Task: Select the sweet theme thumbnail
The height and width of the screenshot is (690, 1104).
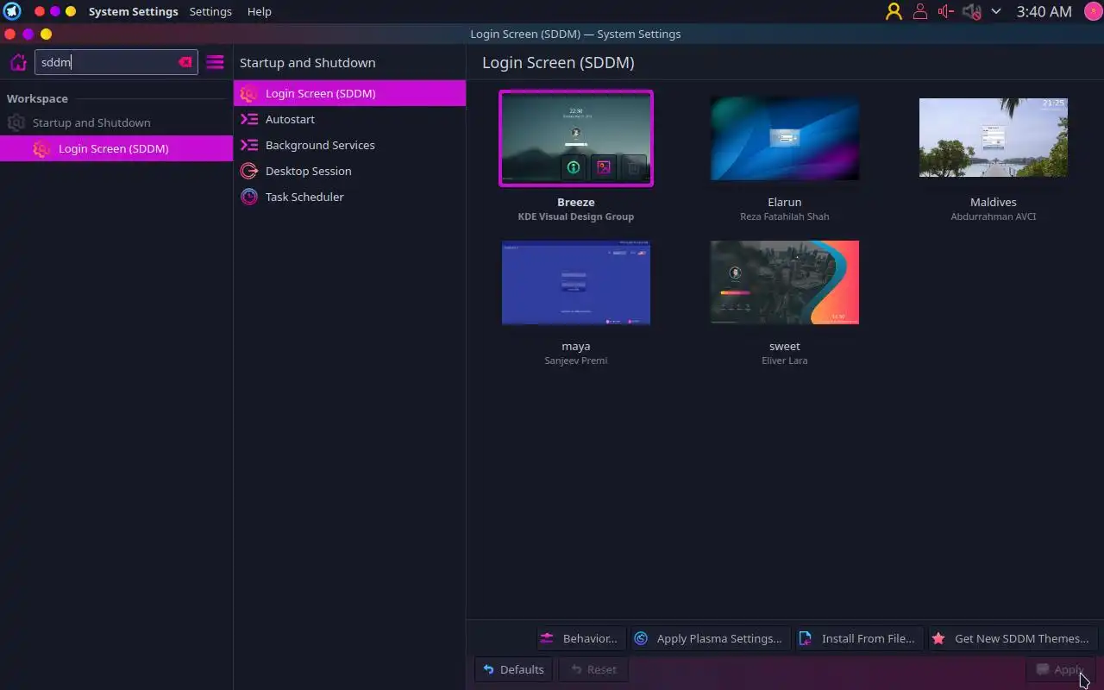Action: [785, 283]
